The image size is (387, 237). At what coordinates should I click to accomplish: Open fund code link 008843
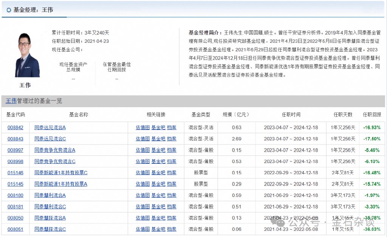15,139
